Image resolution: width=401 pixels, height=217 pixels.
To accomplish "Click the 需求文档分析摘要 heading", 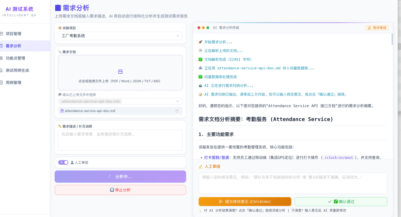I will pos(266,119).
